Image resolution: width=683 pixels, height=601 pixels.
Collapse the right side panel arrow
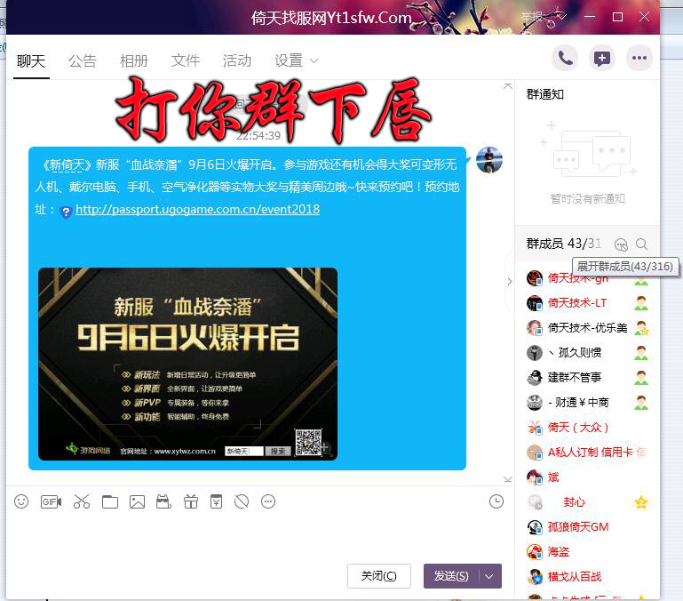pyautogui.click(x=510, y=281)
